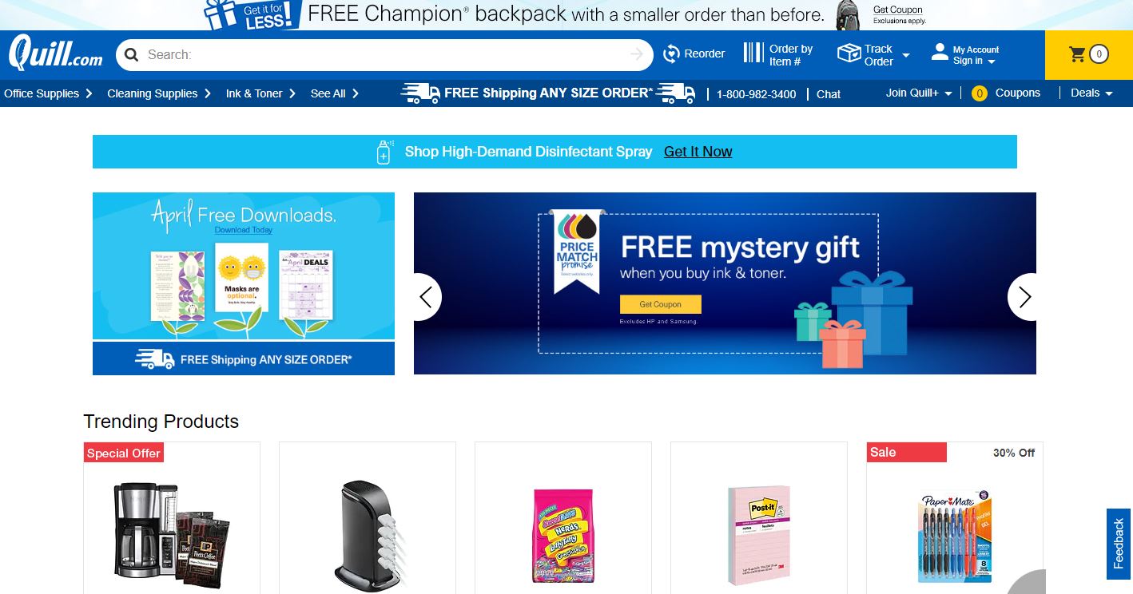Select the Order by Item barcode icon
This screenshot has width=1133, height=594.
[x=753, y=53]
